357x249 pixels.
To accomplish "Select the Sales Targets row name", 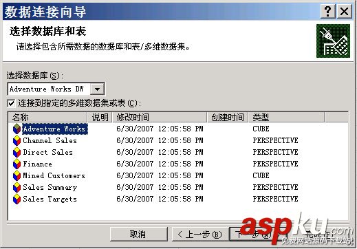I will click(x=50, y=199).
